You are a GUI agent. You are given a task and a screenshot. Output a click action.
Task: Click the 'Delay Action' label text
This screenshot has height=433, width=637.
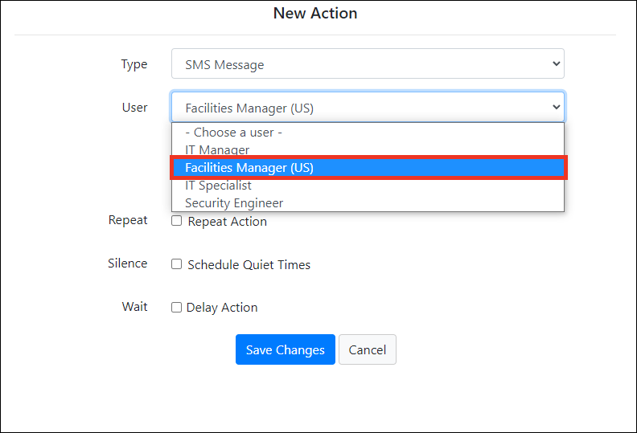click(222, 308)
